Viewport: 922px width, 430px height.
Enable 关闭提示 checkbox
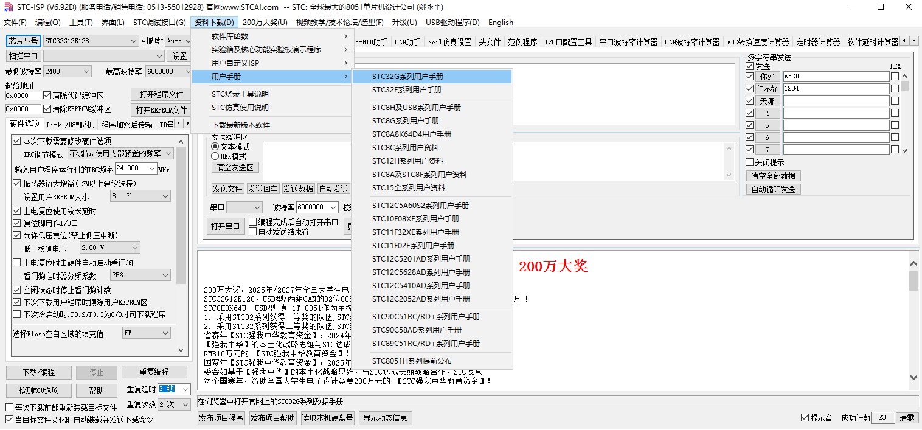[x=765, y=162]
